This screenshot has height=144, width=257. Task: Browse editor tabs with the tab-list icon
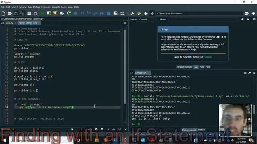tap(2, 23)
